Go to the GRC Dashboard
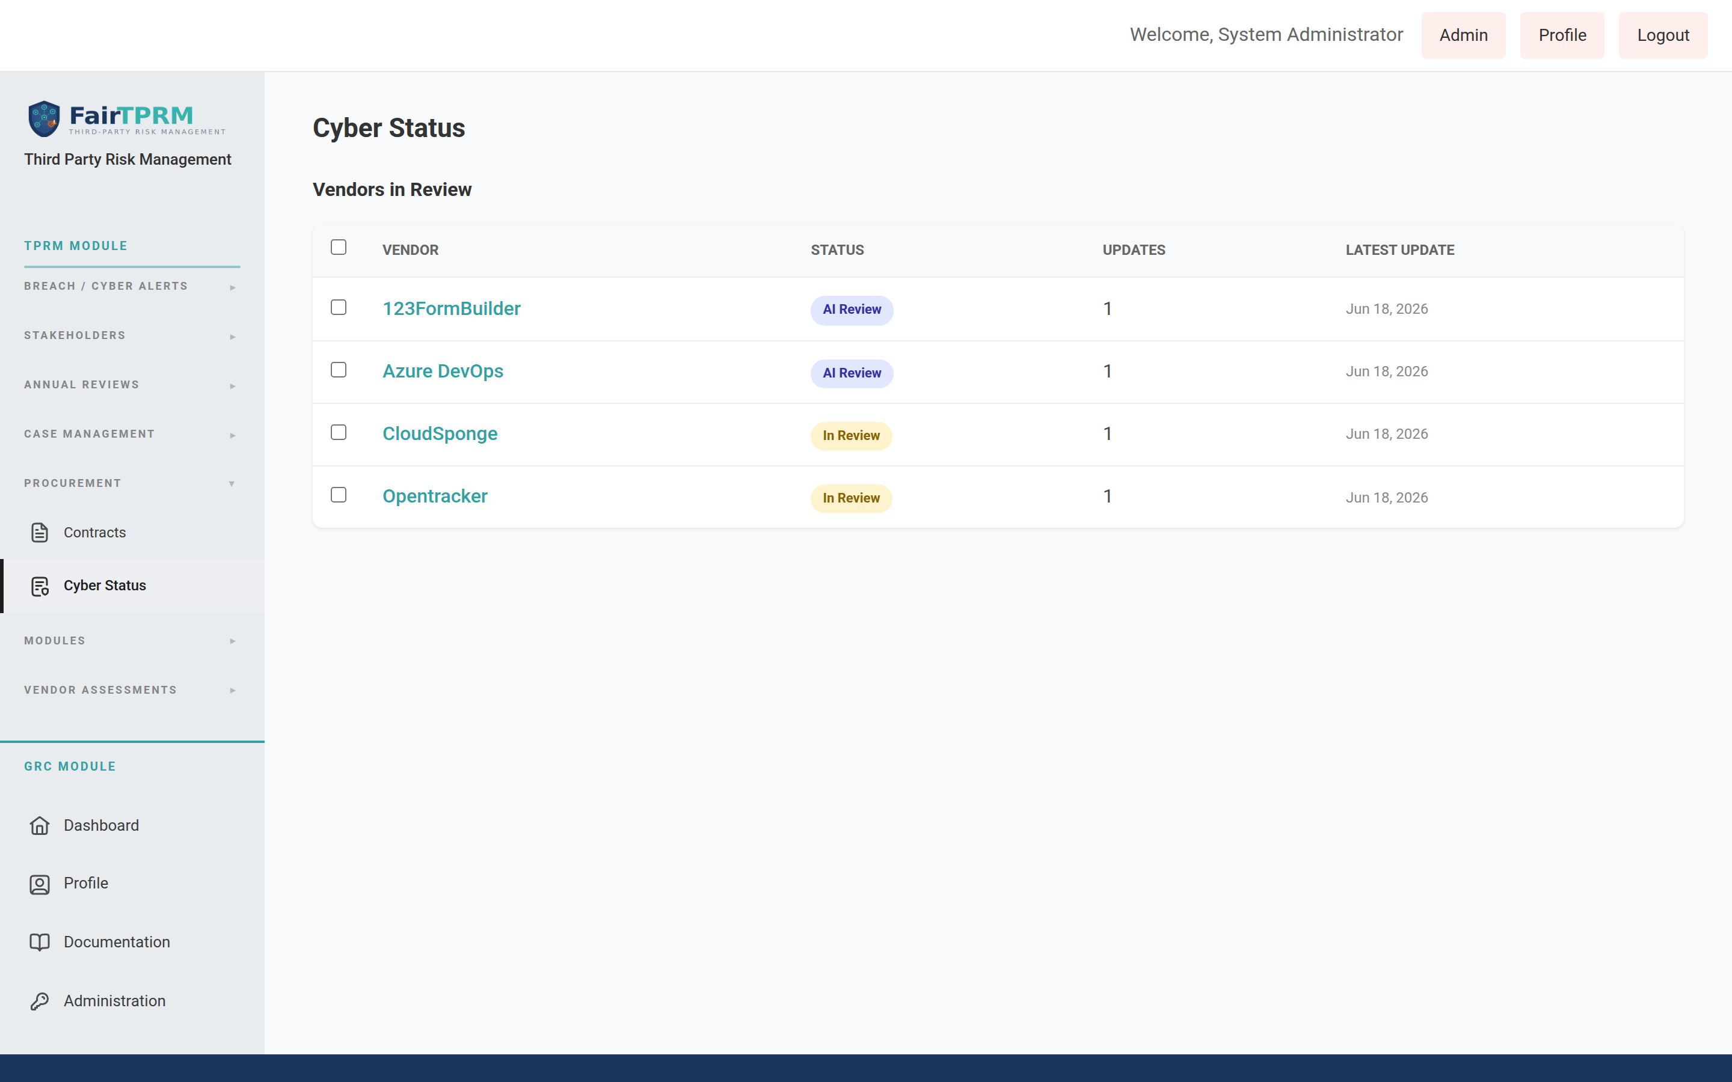This screenshot has width=1732, height=1082. coord(132,826)
